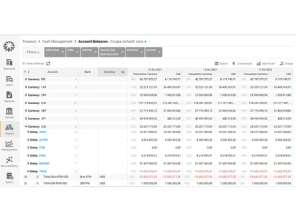Viewport: 296px width, 222px height.
Task: Open the System module in the sidebar
Action: coord(9,178)
